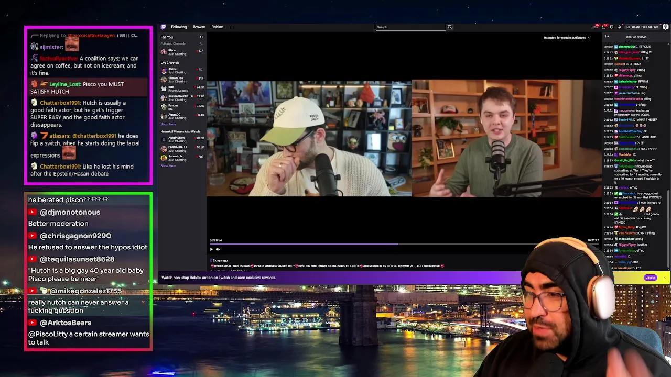Click the @djmonotonous YouTube chat name
This screenshot has height=377, width=671.
point(70,212)
